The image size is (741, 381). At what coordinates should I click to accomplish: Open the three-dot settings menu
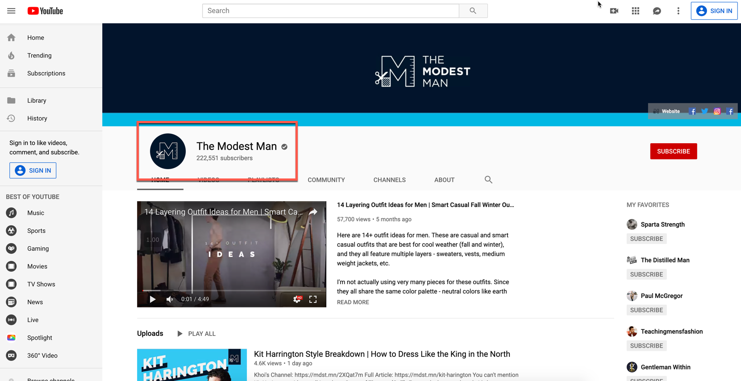[679, 11]
